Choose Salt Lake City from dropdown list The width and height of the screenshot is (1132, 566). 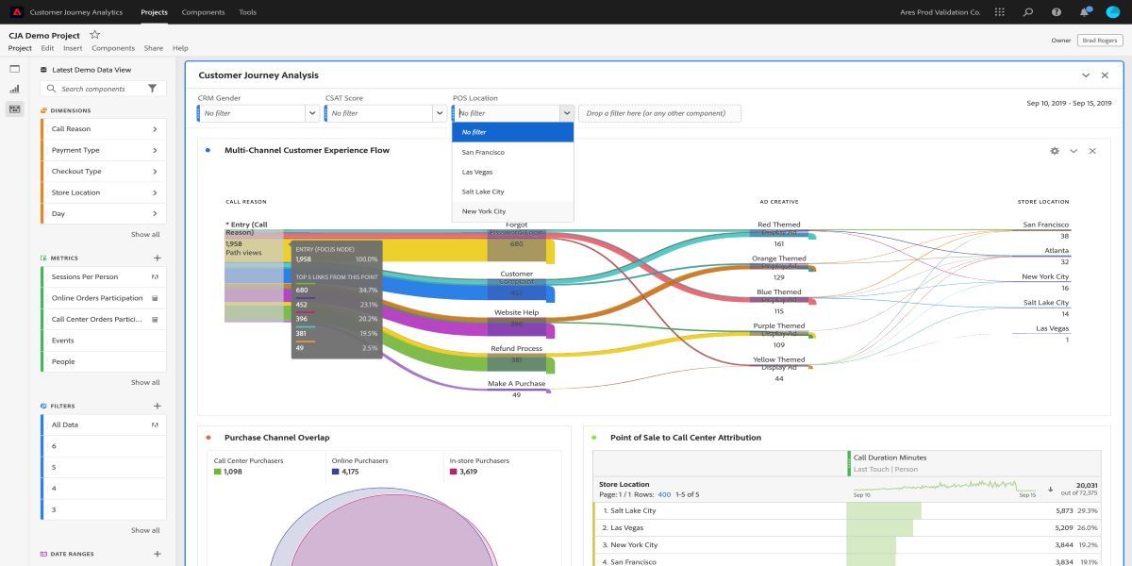pos(513,191)
